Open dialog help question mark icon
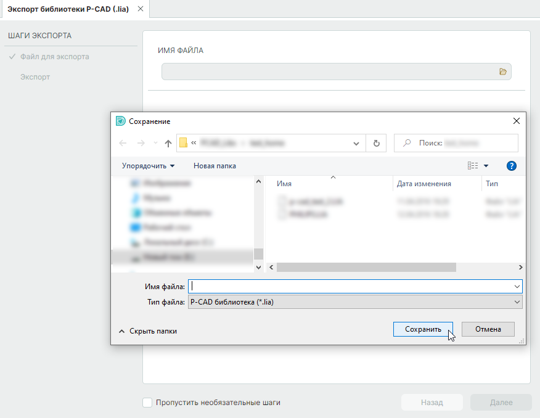This screenshot has width=540, height=418. [512, 166]
